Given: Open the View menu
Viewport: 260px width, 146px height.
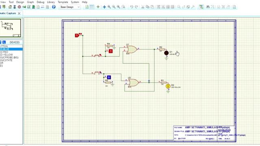Looking at the screenshot, I should (3, 2).
